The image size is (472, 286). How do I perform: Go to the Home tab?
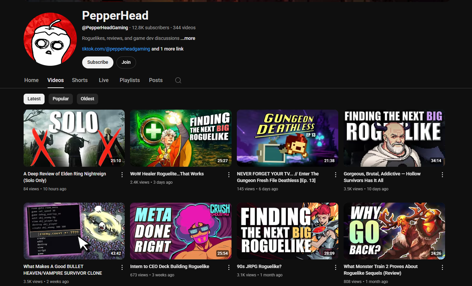32,80
